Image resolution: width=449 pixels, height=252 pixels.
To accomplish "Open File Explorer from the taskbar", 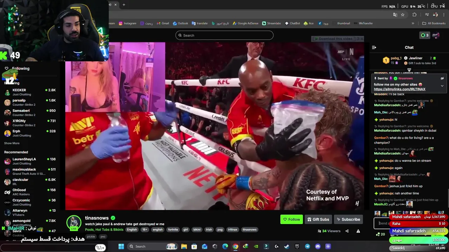I will (x=184, y=246).
